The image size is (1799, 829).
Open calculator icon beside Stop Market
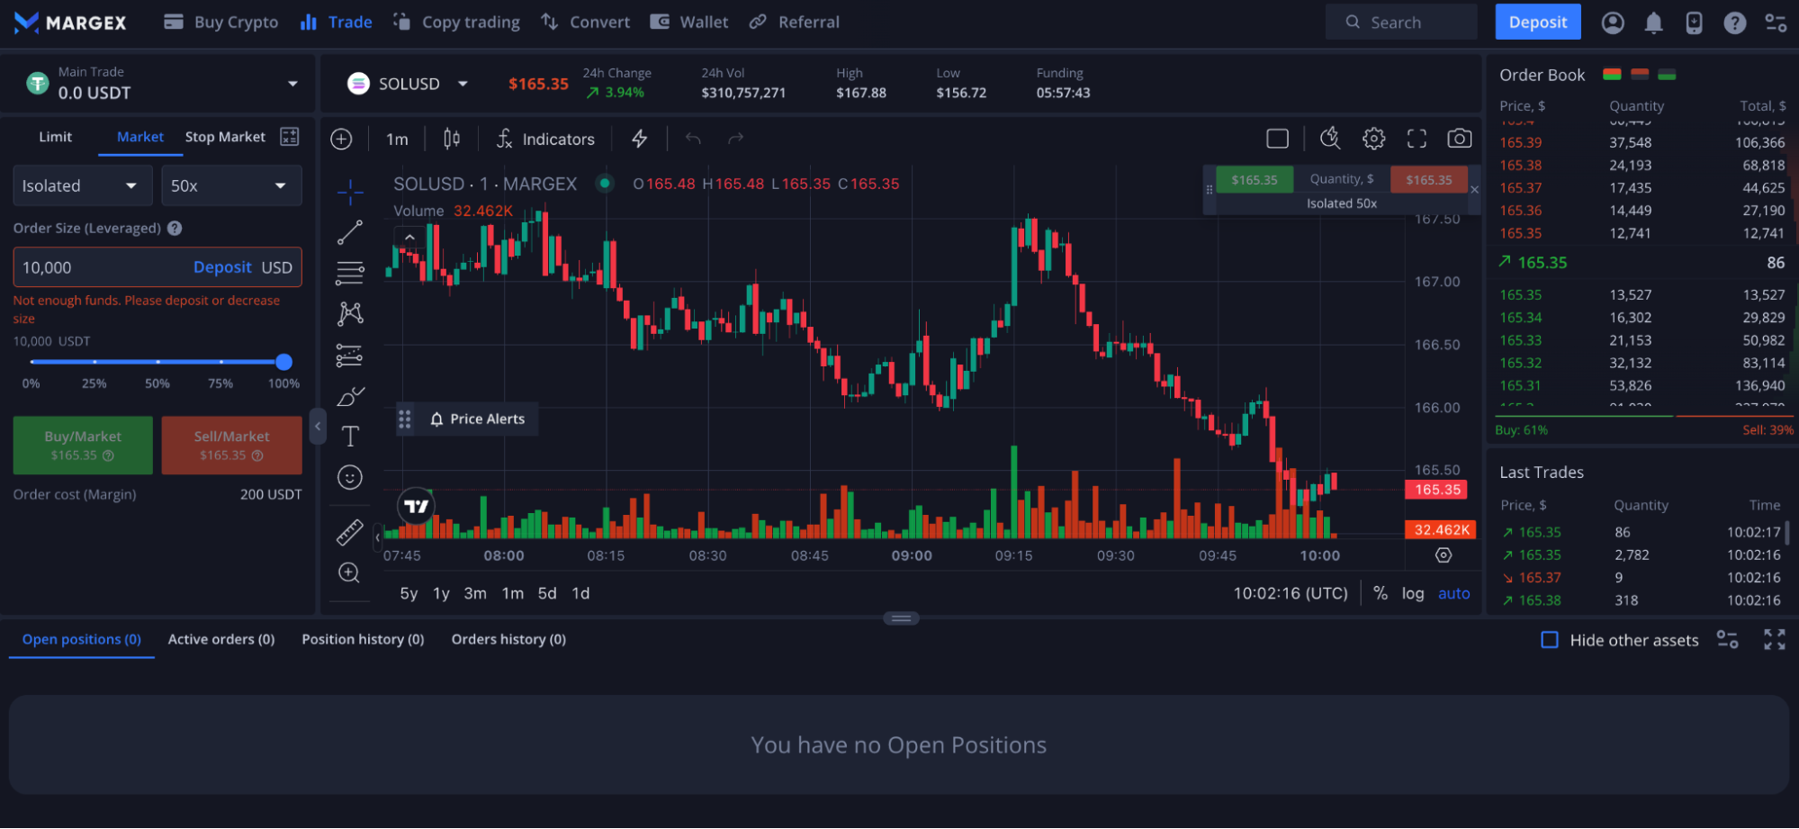click(x=289, y=137)
